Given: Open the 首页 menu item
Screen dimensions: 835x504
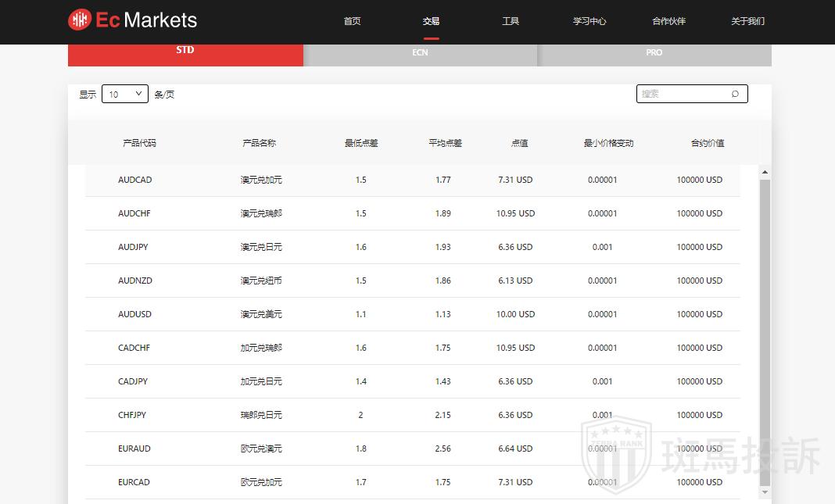Looking at the screenshot, I should pyautogui.click(x=353, y=21).
